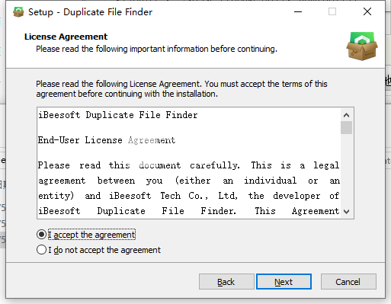Click the greyed-out maximize window button
This screenshot has height=304, width=391.
point(332,11)
